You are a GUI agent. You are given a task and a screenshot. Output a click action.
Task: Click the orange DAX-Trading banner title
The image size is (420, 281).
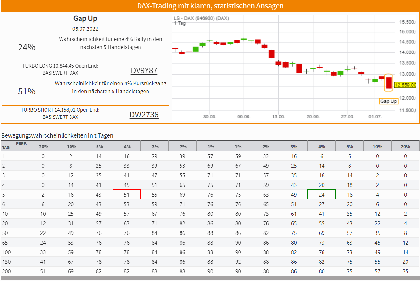(210, 6)
